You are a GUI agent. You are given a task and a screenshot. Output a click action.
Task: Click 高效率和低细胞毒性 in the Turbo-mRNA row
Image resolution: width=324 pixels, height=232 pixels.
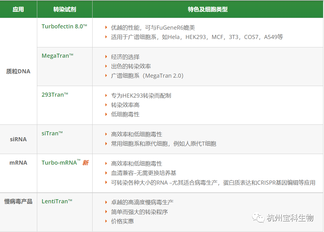tap(137, 164)
